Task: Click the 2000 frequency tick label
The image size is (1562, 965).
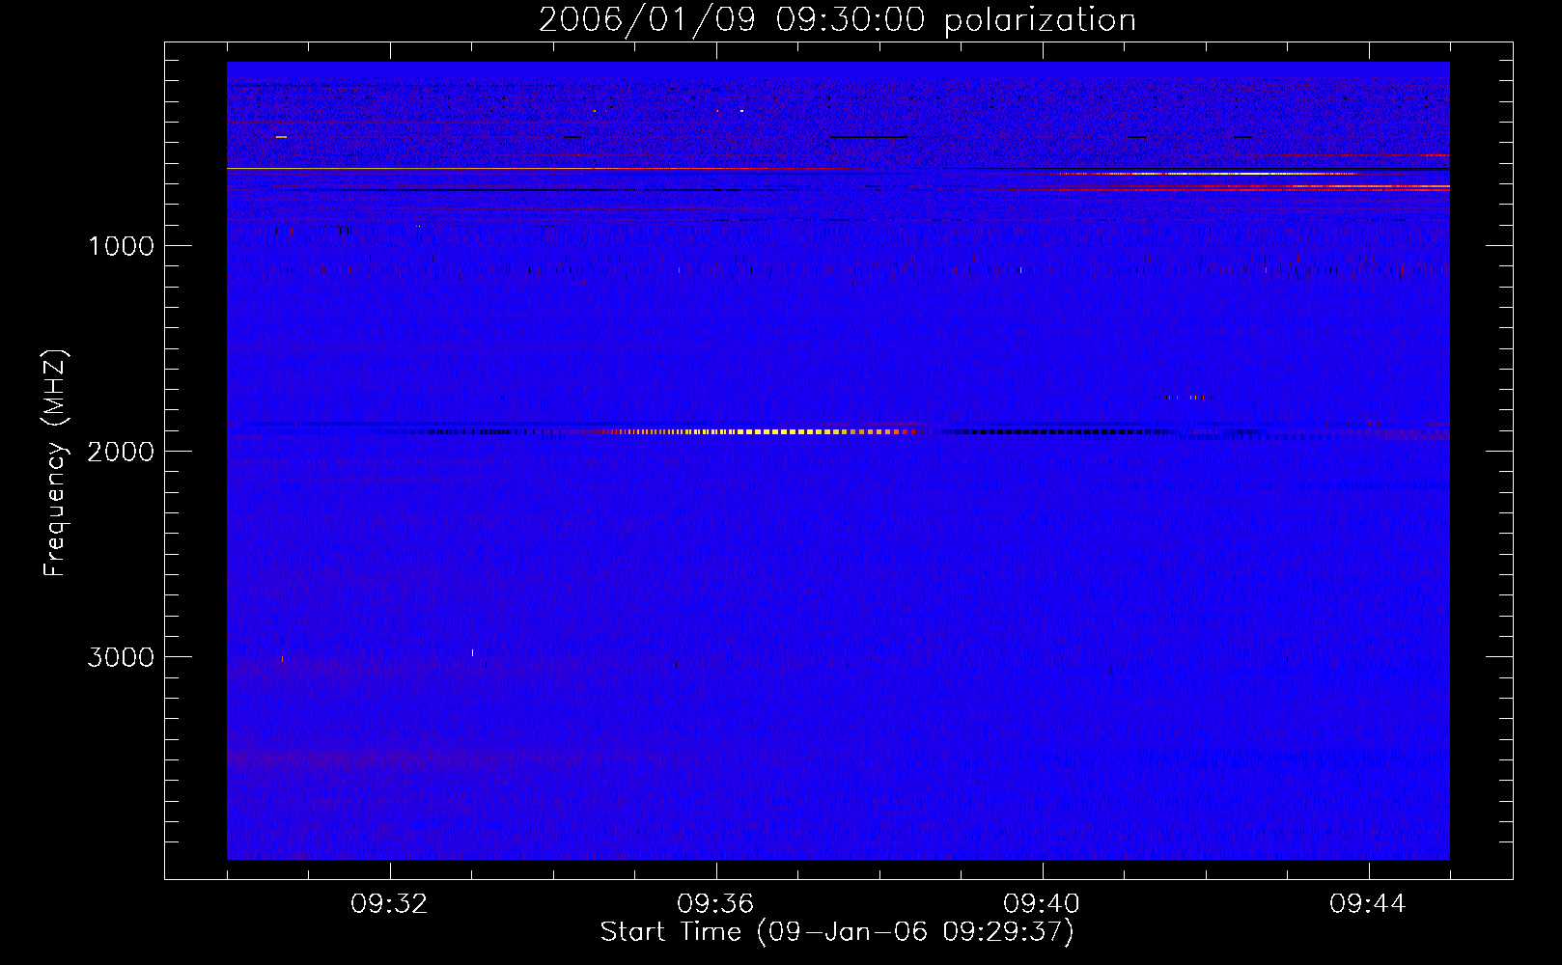Action: point(122,452)
